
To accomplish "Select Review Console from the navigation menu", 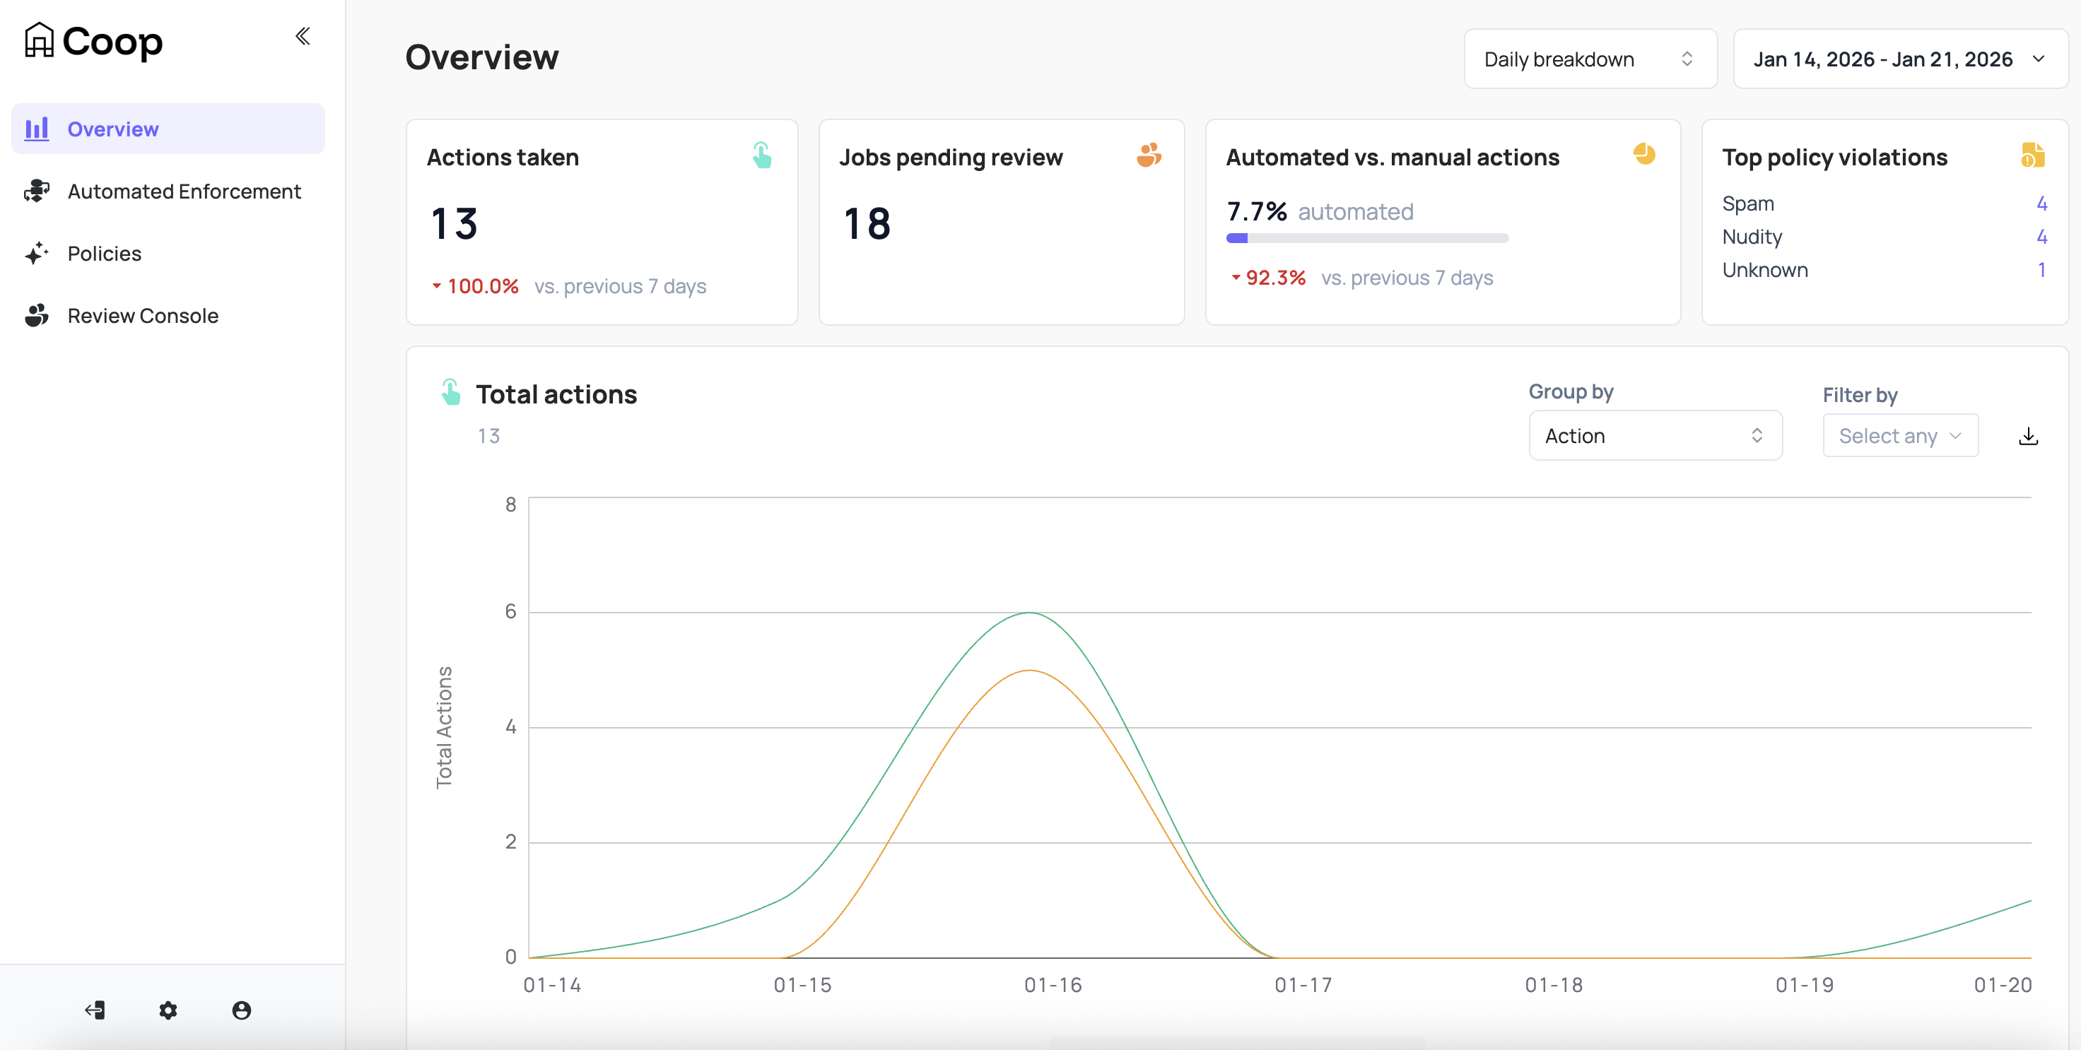I will point(142,315).
